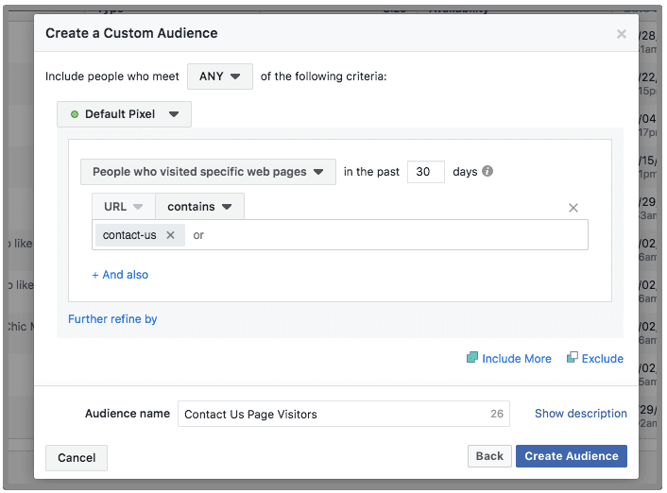Close the Create a Custom Audience dialog
667x493 pixels.
pyautogui.click(x=621, y=34)
